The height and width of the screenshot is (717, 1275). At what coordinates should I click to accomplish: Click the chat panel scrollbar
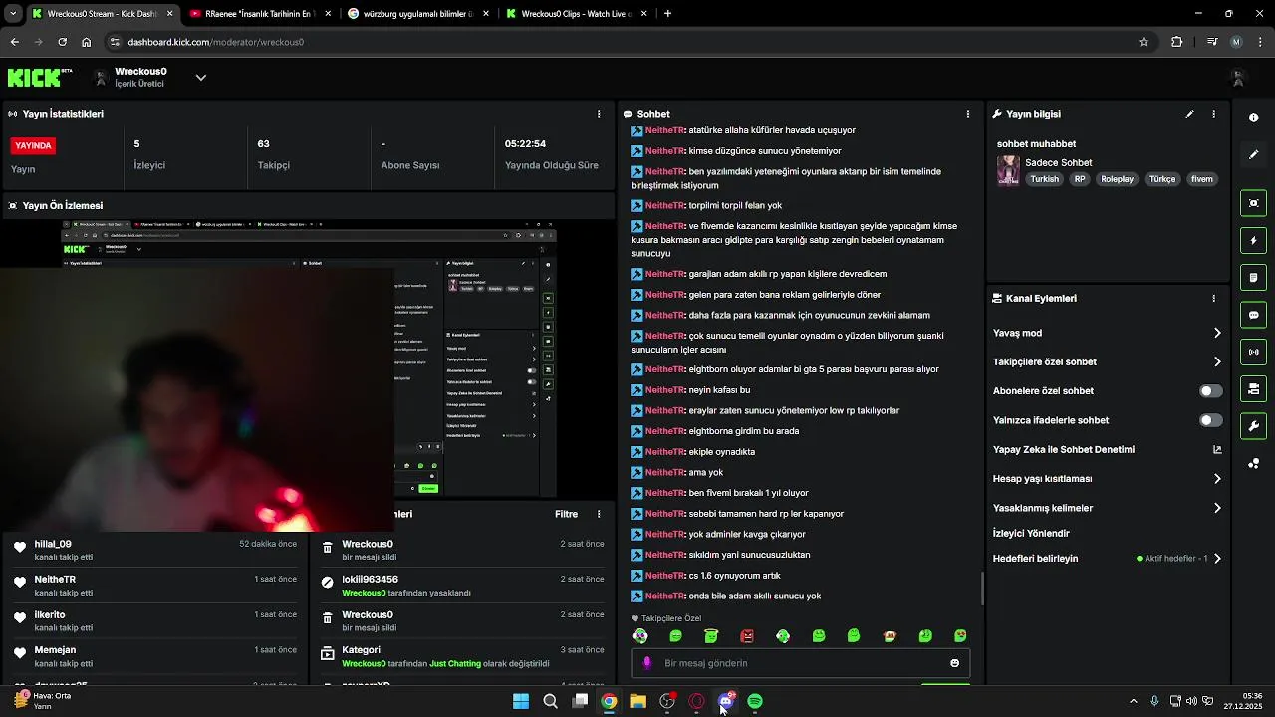tap(982, 588)
